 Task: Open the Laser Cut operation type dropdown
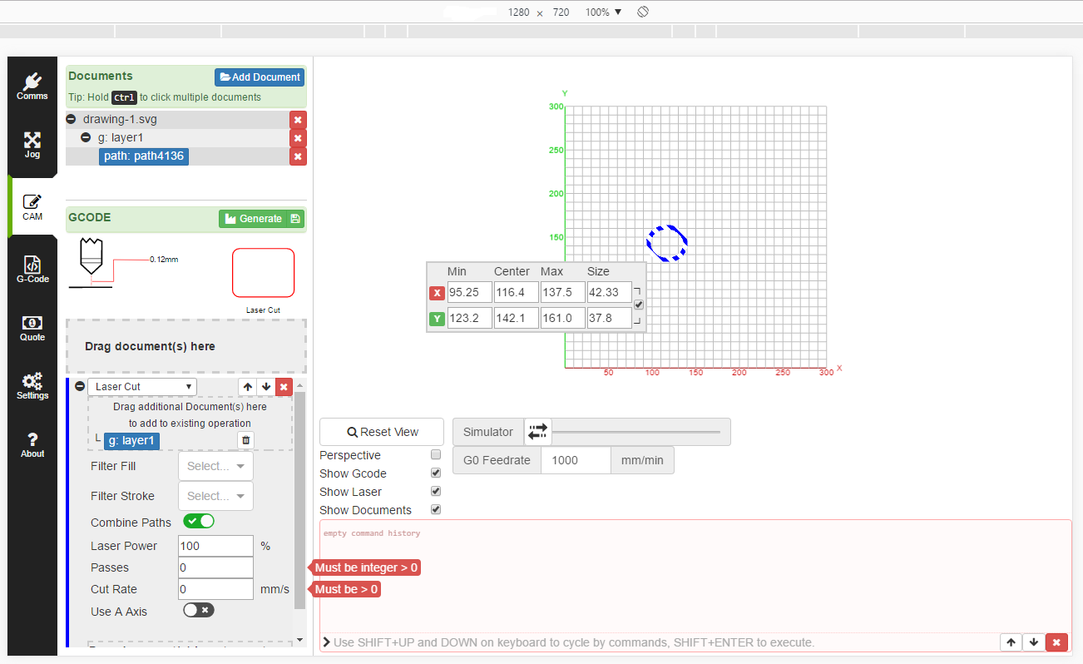click(141, 387)
